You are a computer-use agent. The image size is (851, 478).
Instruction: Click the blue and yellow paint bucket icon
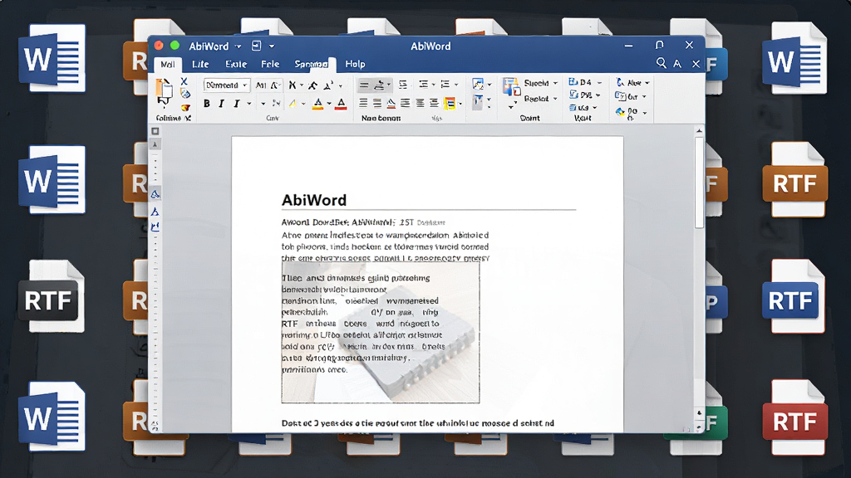tap(620, 112)
